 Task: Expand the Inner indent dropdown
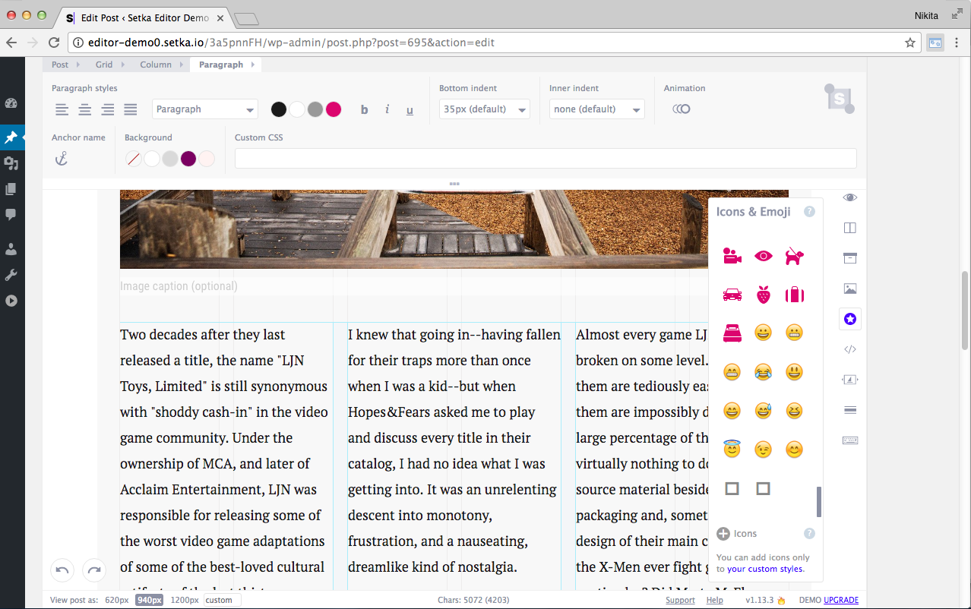596,109
